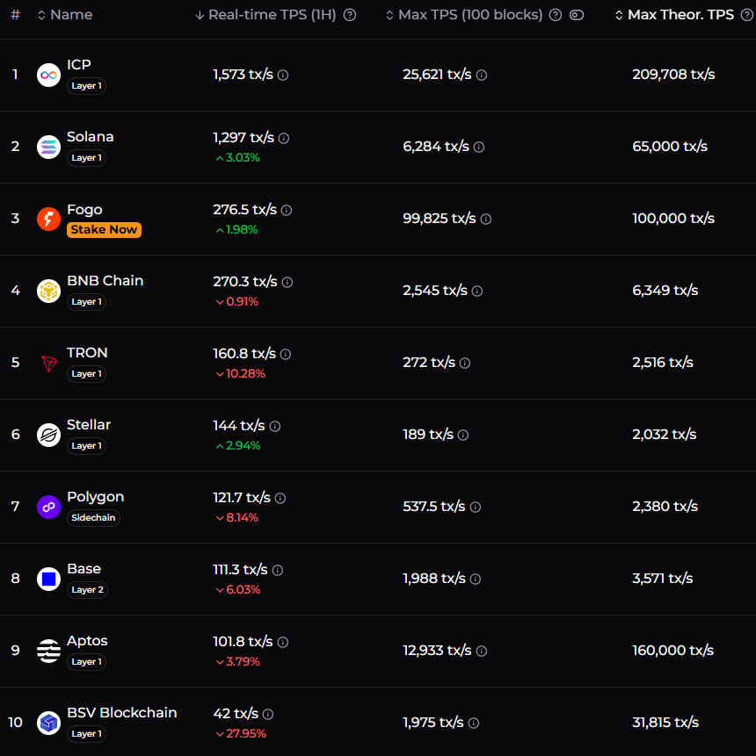Click the BNB Chain logo icon
The width and height of the screenshot is (756, 756).
[x=48, y=292]
